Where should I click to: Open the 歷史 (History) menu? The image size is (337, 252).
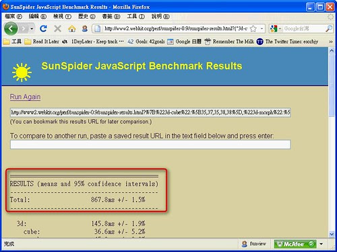click(x=87, y=16)
